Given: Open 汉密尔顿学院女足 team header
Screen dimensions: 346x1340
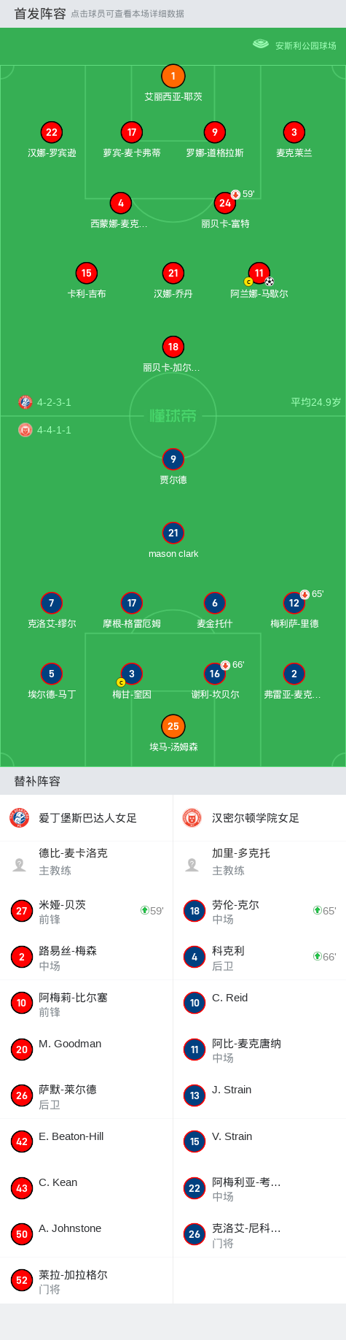Looking at the screenshot, I should pos(259,817).
